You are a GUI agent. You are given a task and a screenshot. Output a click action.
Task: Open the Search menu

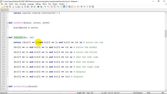click(11, 4)
